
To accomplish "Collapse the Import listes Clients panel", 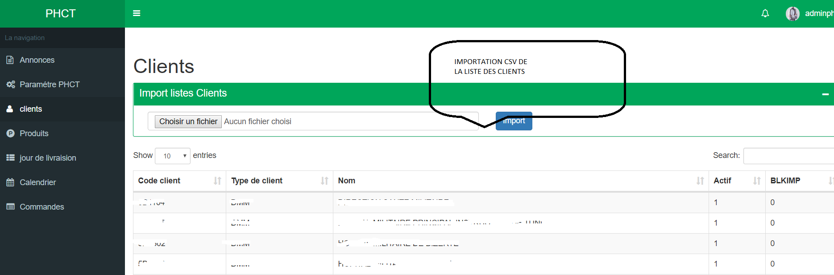I will [825, 94].
